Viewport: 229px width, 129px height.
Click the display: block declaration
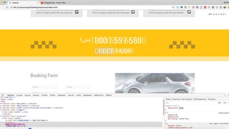pyautogui.click(x=175, y=126)
